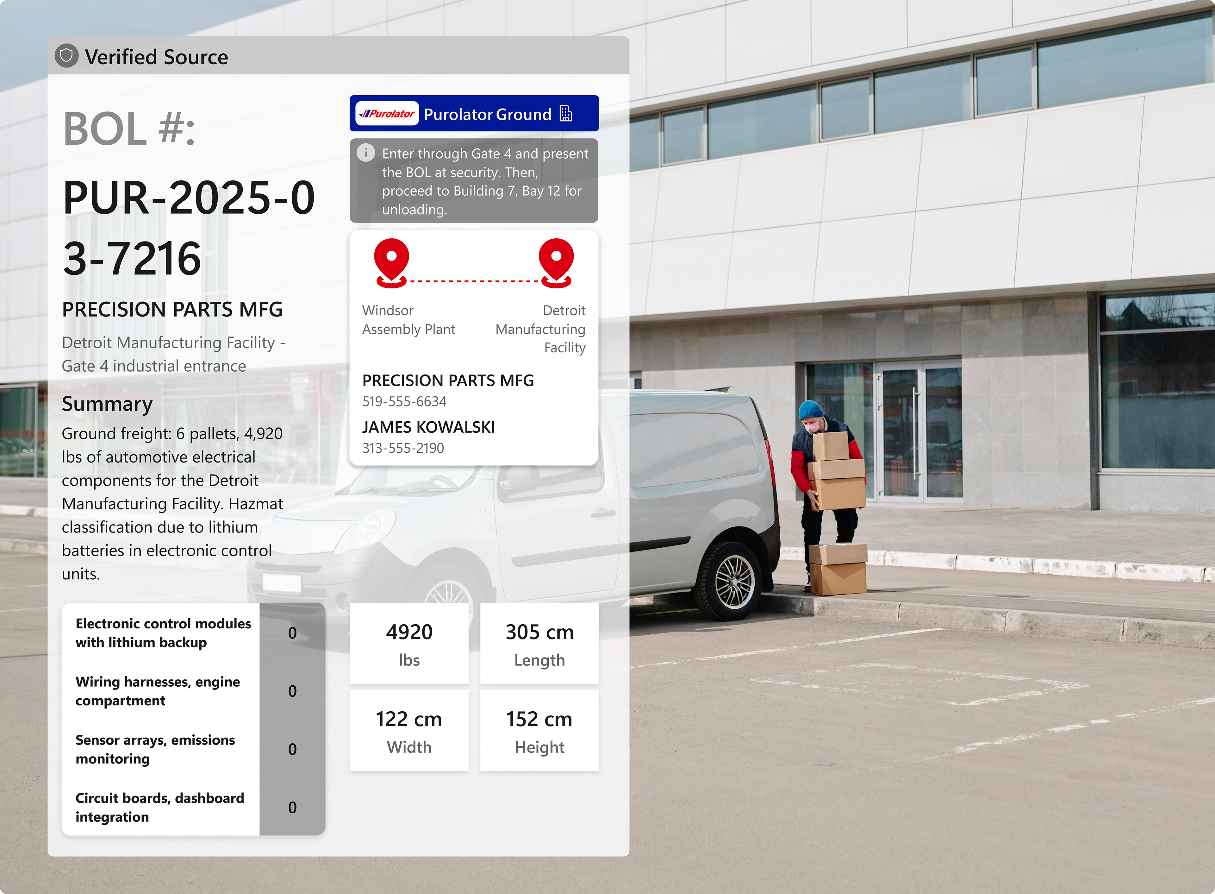Click the Windsor origin map pin

pos(391,262)
